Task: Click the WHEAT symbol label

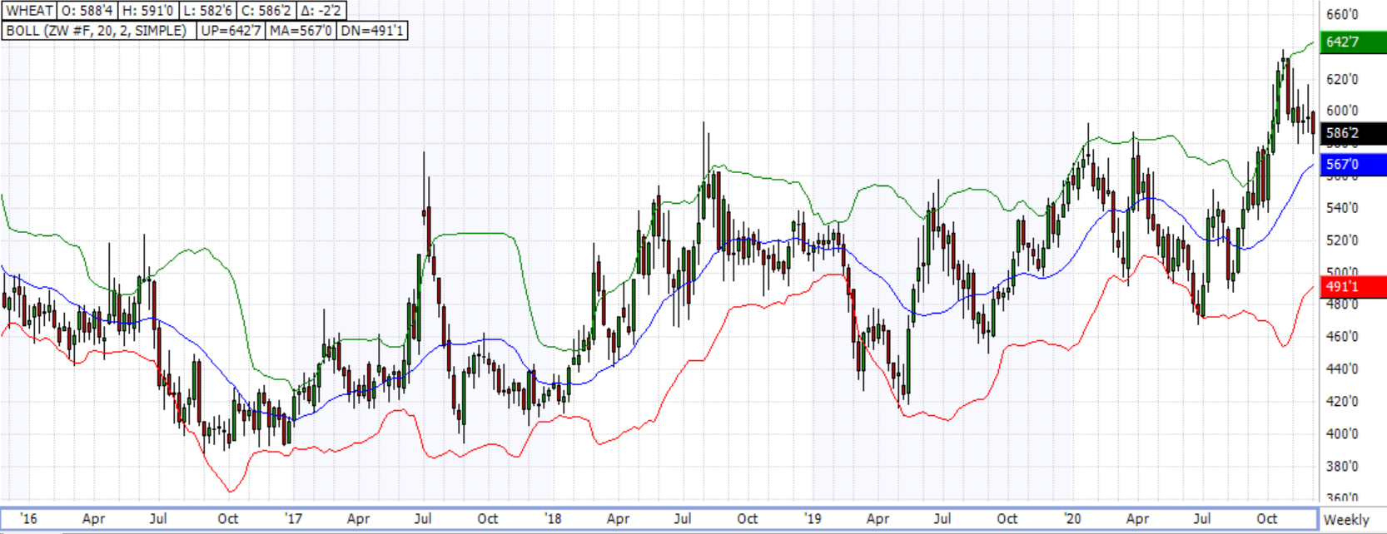Action: pyautogui.click(x=30, y=11)
